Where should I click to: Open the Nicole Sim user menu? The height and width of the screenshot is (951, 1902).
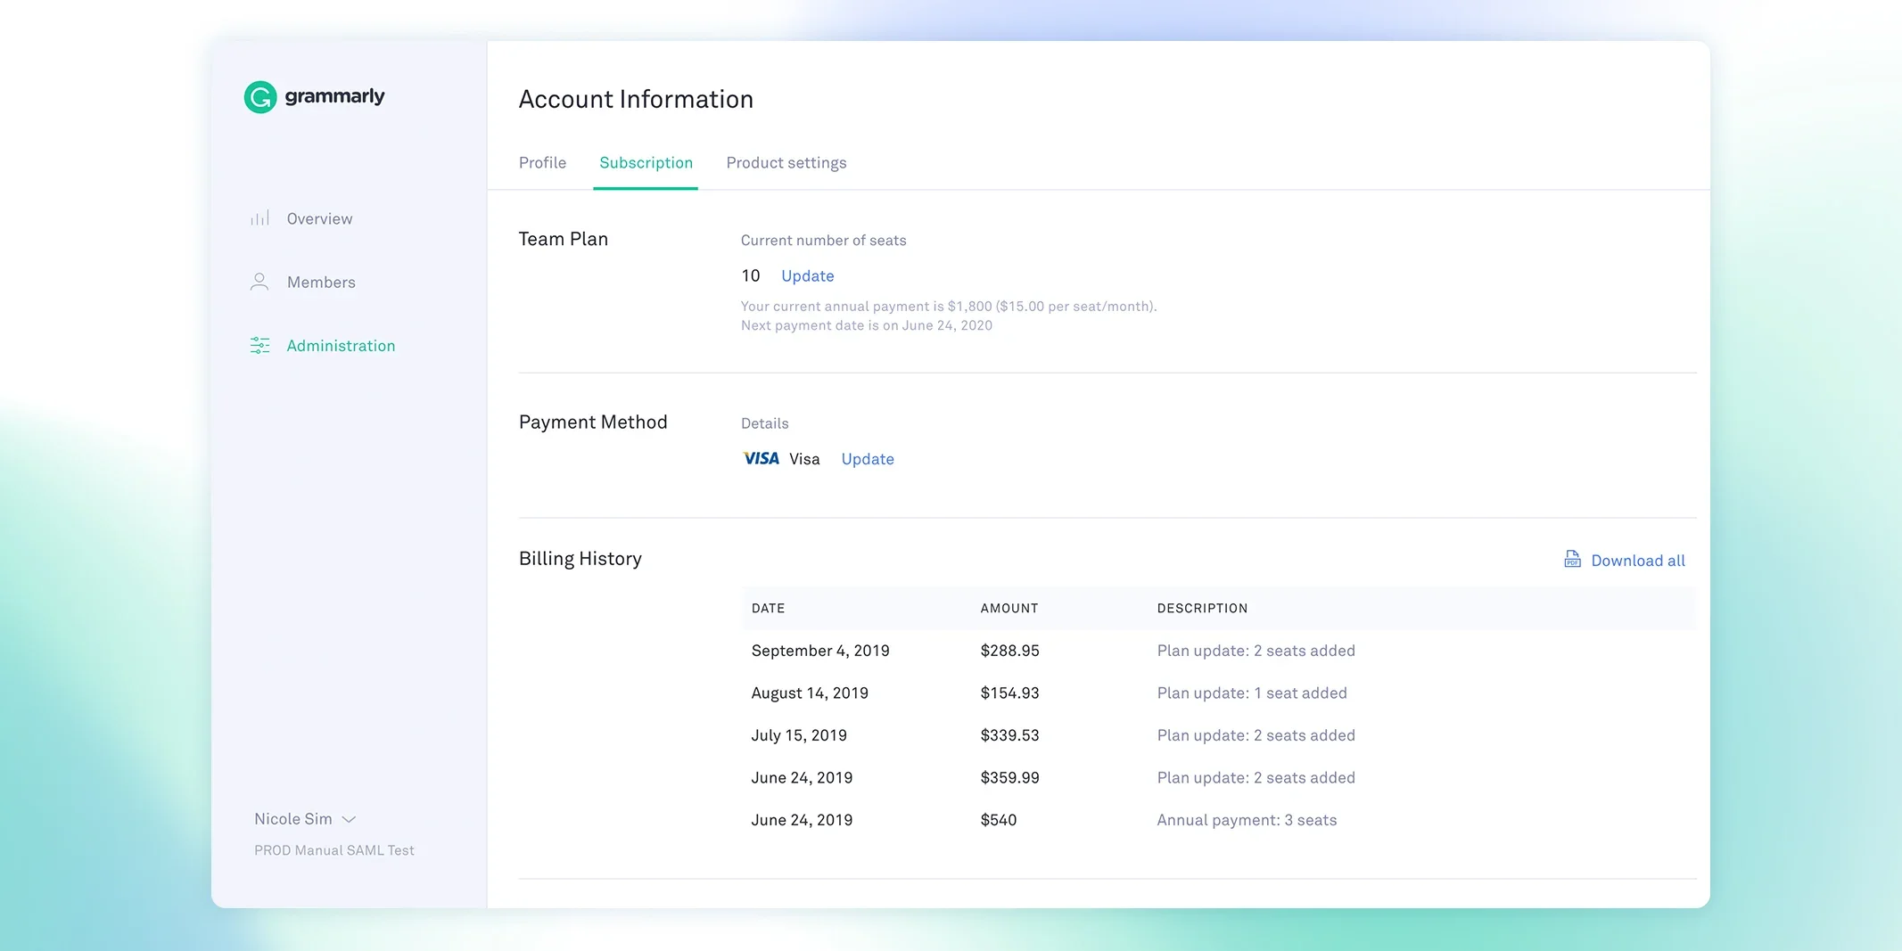coord(293,819)
